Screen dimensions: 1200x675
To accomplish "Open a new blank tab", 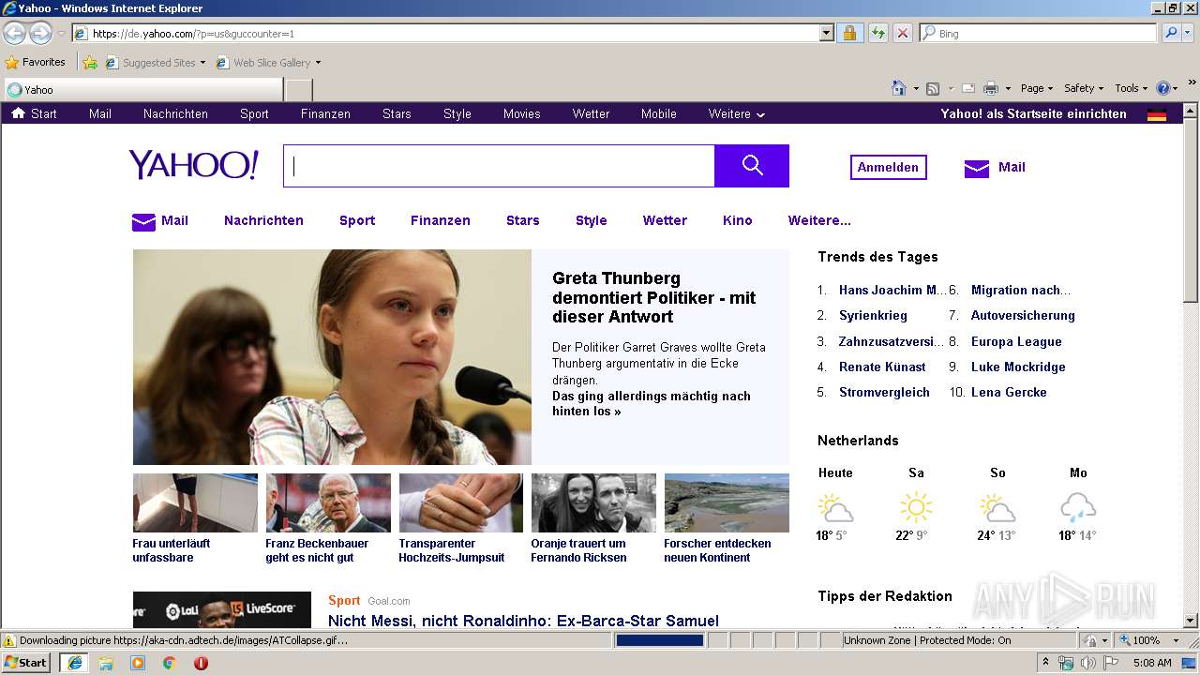I will (299, 90).
